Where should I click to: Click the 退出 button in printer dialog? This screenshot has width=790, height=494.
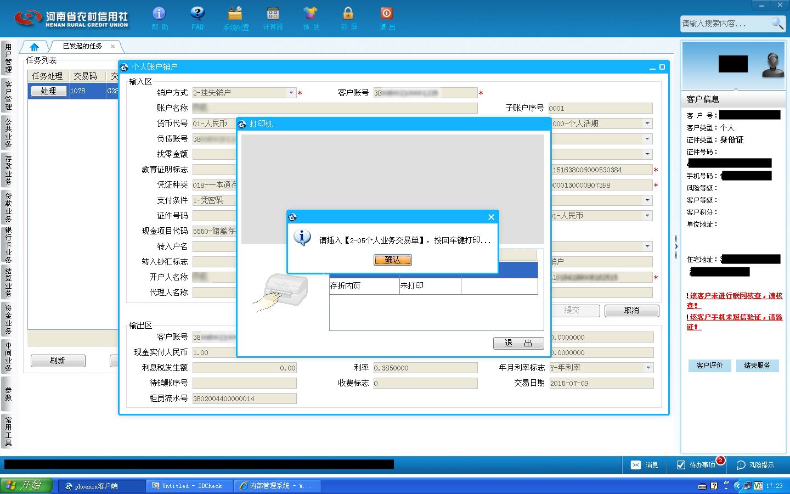(518, 343)
